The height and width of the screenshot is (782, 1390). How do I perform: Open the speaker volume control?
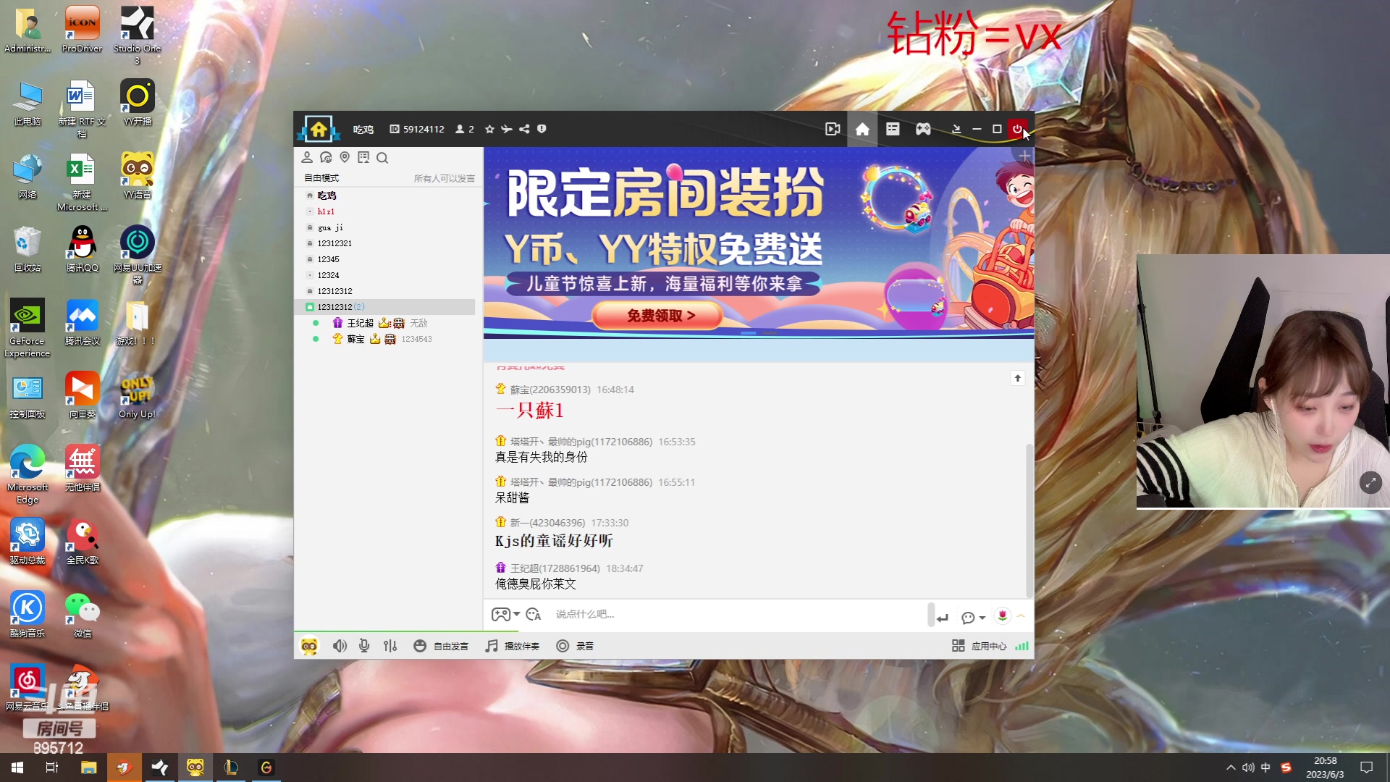coord(340,645)
